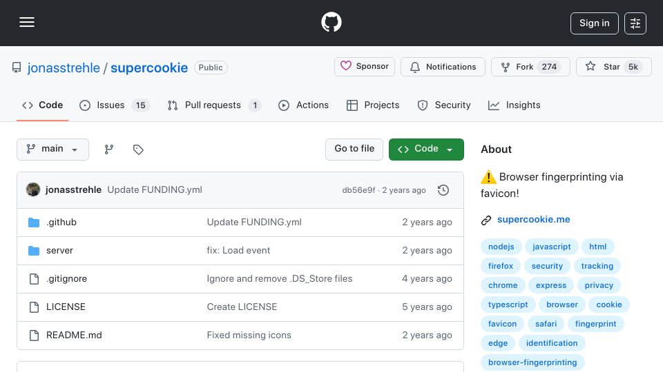The height and width of the screenshot is (372, 663).
Task: Open latest commit message Update FUNDING.yml
Action: pos(155,190)
